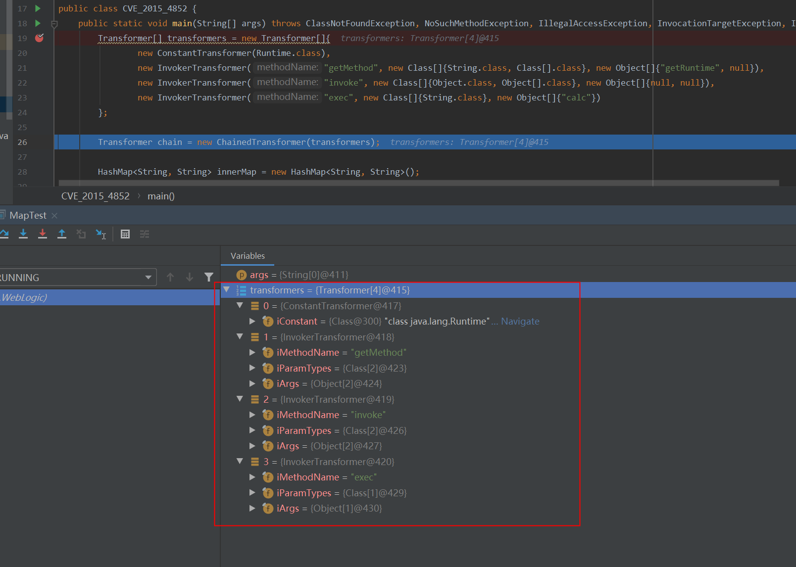Run class from gutter arrow on line 17
Viewport: 796px width, 567px height.
click(x=38, y=8)
